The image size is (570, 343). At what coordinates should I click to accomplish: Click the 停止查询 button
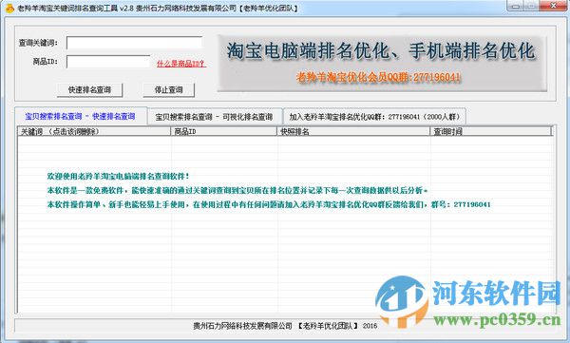[x=169, y=90]
